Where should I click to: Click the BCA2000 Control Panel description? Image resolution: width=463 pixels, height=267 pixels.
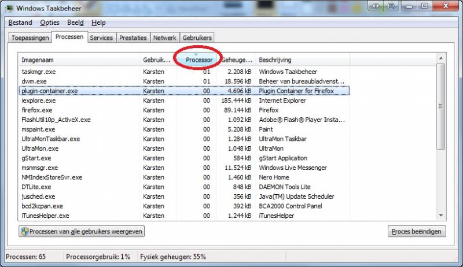[291, 206]
